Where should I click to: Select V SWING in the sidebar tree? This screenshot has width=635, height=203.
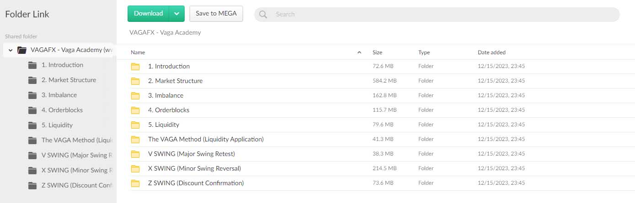pyautogui.click(x=77, y=155)
